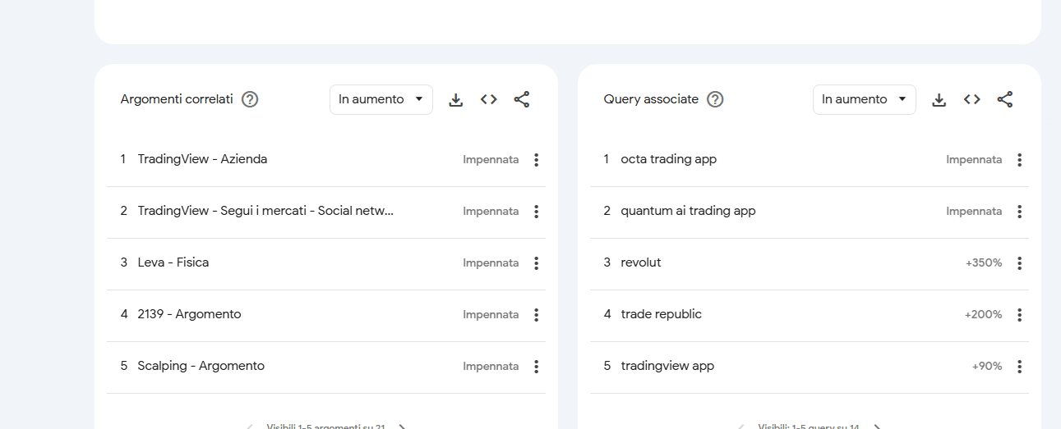Share the Argomenti correlati card
This screenshot has height=429, width=1061.
522,99
